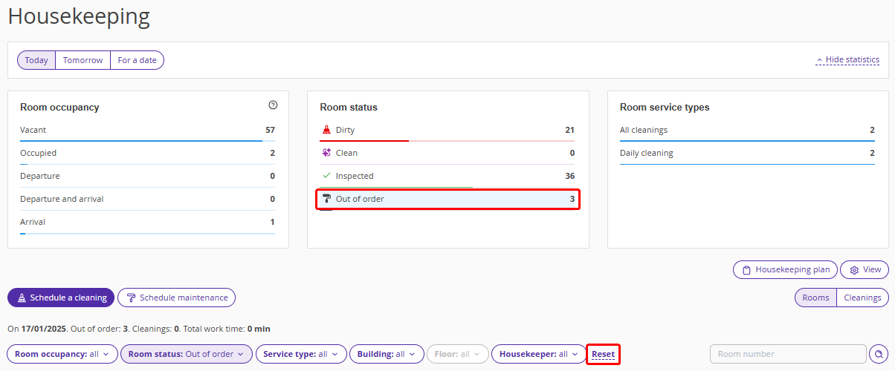Screen dimensions: 895x371
Task: Switch to the Today date filter
Action: (36, 60)
